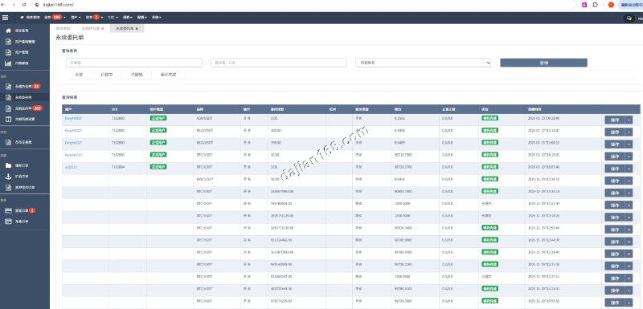The image size is (643, 309).
Task: Go back with the browser back arrow
Action: (4, 5)
